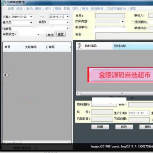This screenshot has height=153, width=153.
Task: Click the 修改 button below the detail form
Action: 124,127
